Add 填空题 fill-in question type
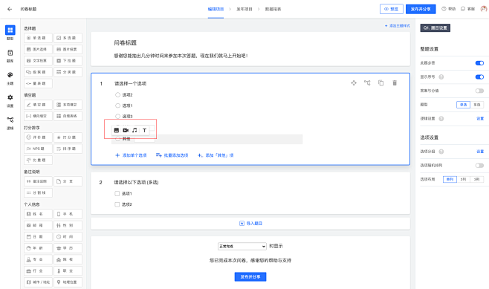 click(38, 105)
